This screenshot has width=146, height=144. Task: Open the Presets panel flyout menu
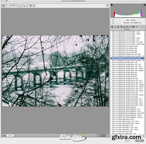coord(145,30)
